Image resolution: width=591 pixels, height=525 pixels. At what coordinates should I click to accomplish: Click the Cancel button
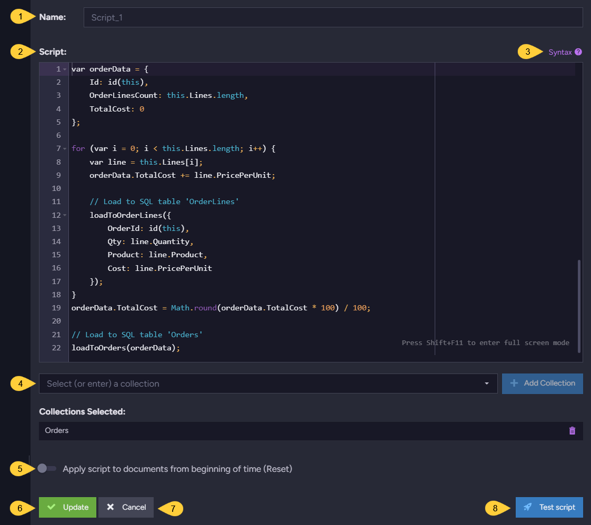click(126, 507)
